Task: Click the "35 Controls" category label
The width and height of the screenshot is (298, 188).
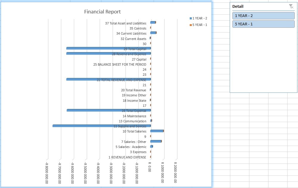Action: pos(138,28)
